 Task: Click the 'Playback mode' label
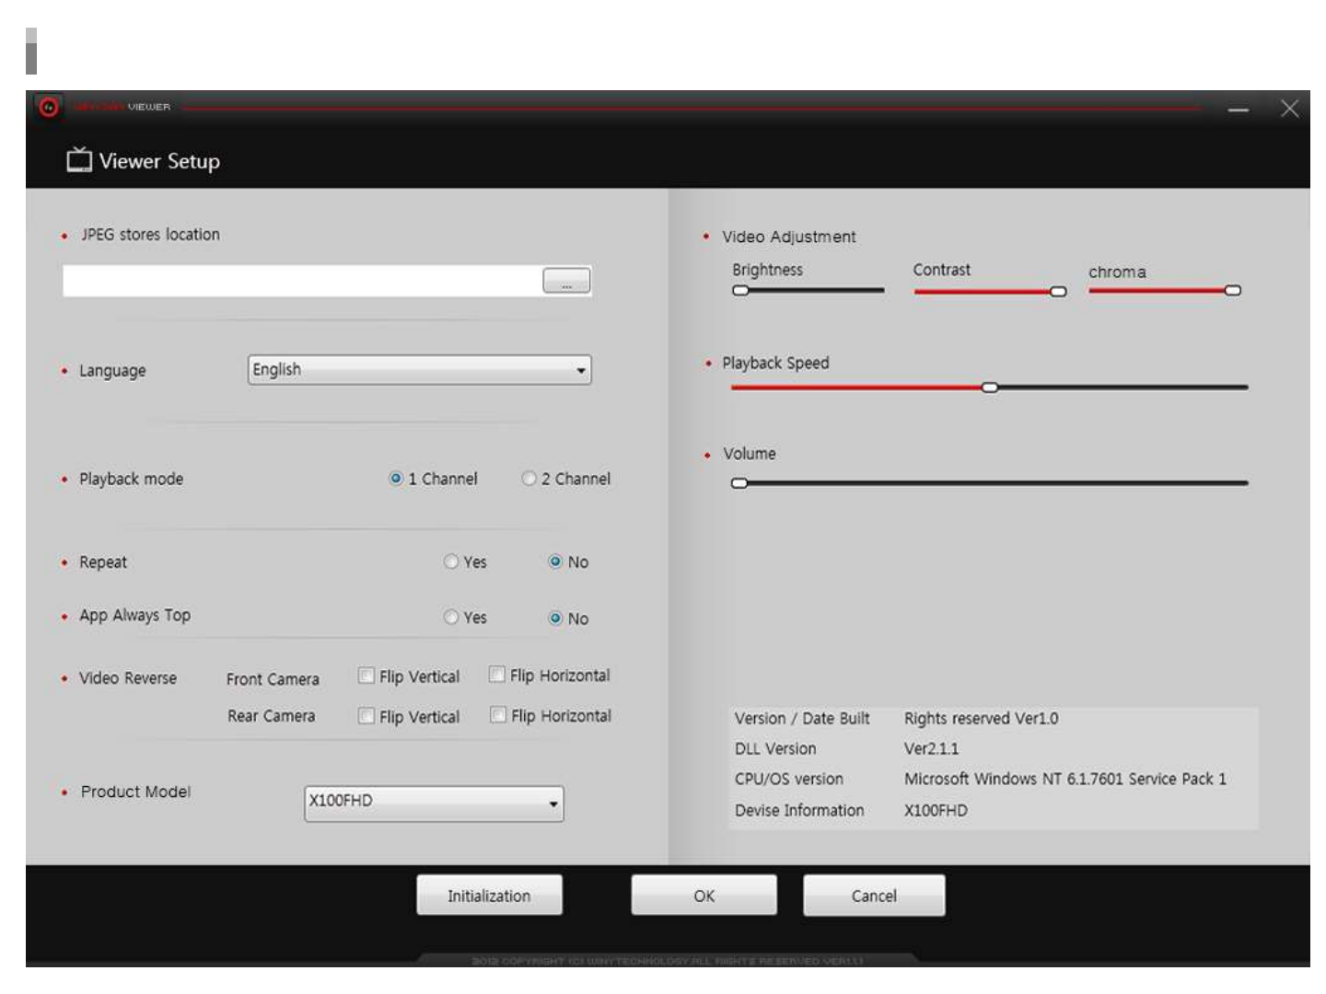coord(131,479)
